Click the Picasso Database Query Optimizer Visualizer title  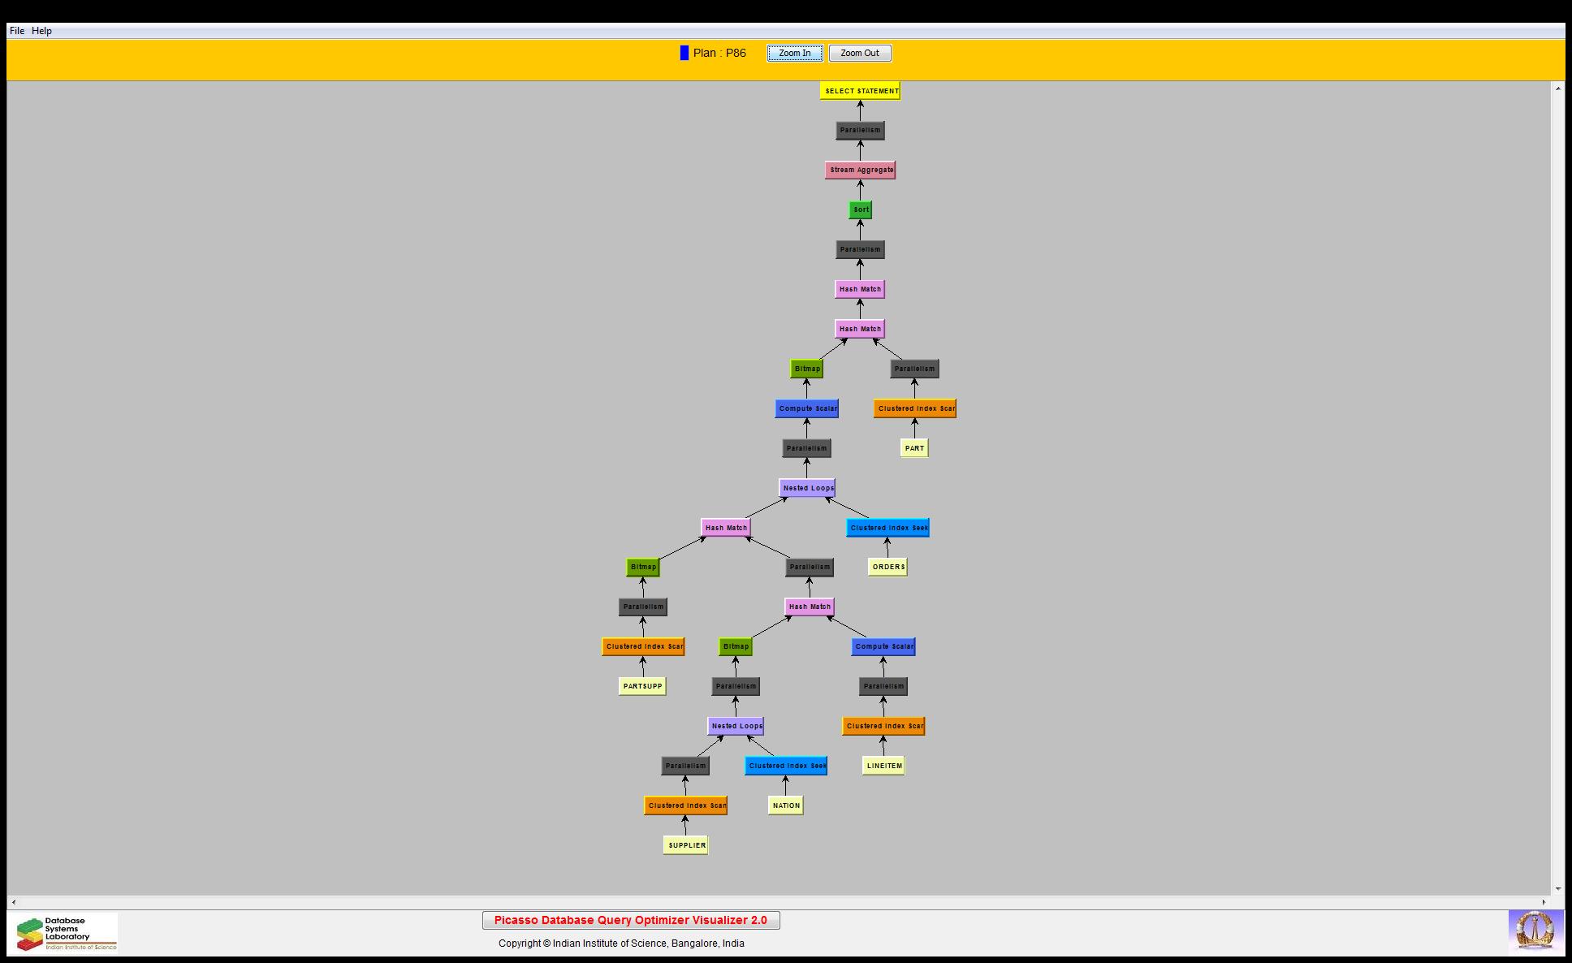click(630, 920)
